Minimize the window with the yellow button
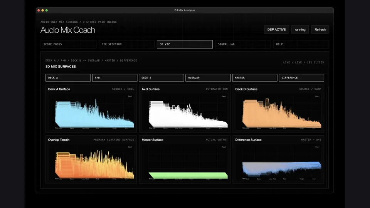The image size is (370, 208). [43, 10]
